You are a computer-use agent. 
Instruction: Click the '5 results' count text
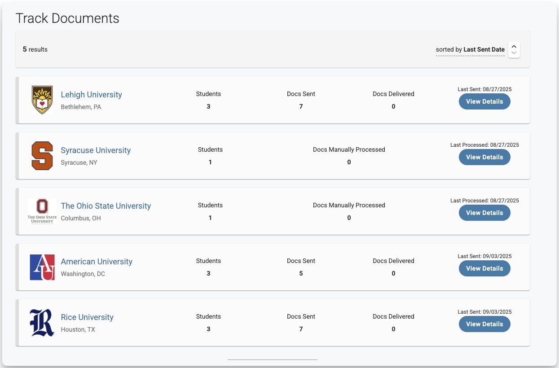point(35,49)
